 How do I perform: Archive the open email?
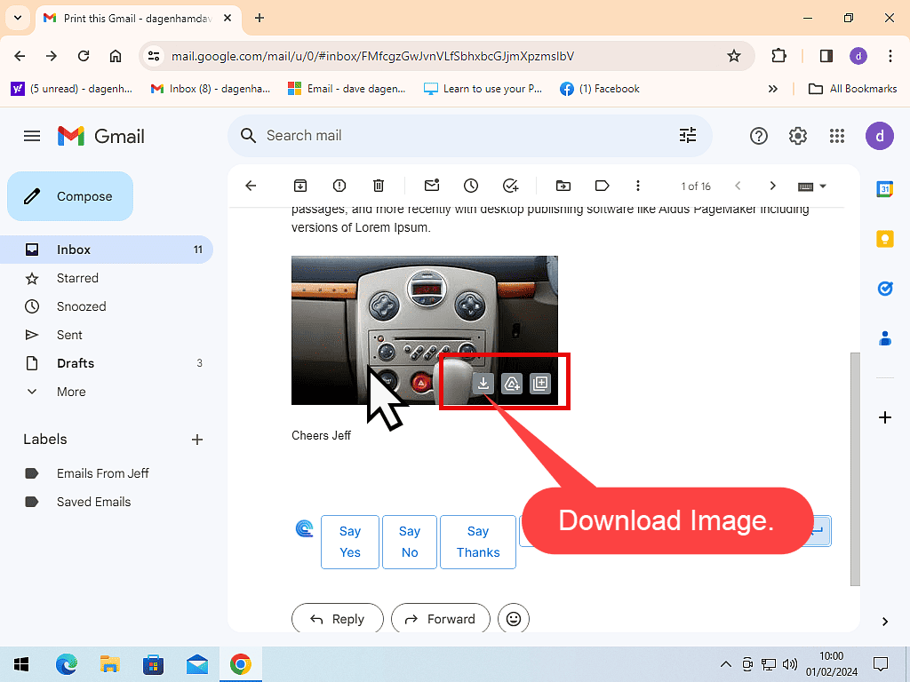click(x=300, y=186)
